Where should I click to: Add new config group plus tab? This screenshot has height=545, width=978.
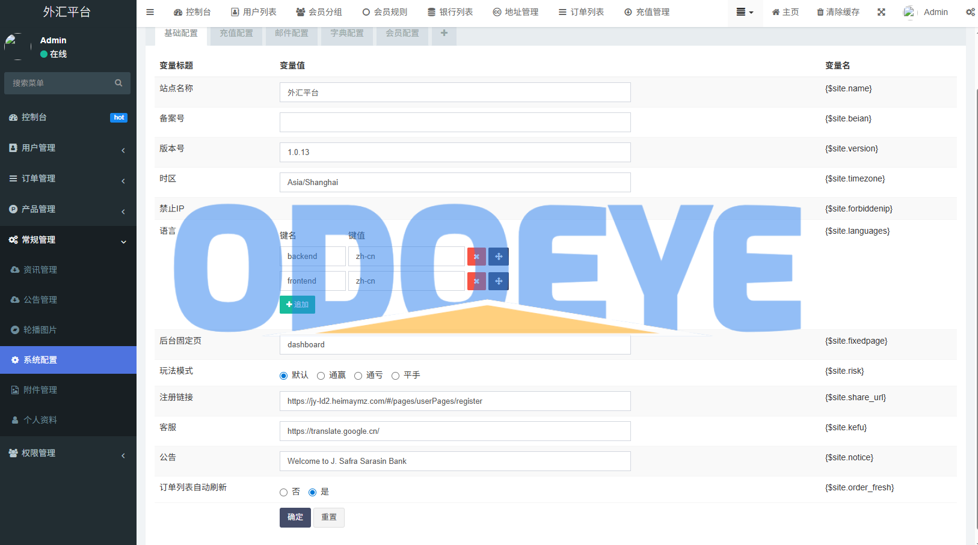pos(444,33)
